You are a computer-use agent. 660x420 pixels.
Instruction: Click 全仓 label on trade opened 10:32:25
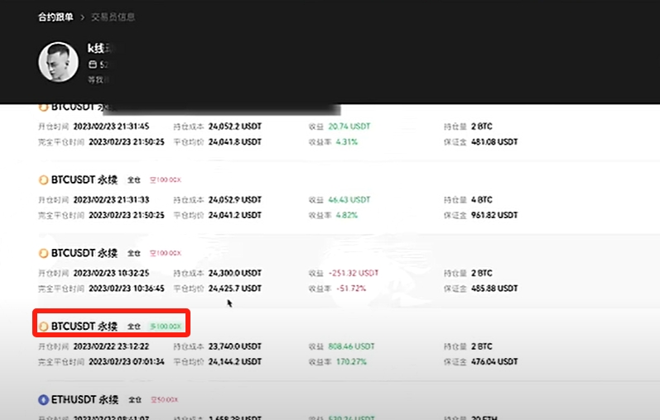pos(134,253)
